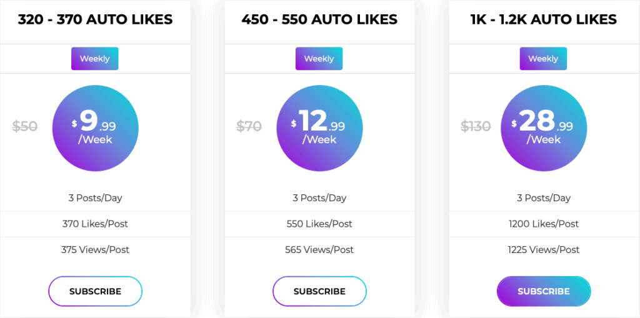Subscribe to the 450 - 550 Auto Likes plan
The height and width of the screenshot is (318, 640).
coord(319,292)
